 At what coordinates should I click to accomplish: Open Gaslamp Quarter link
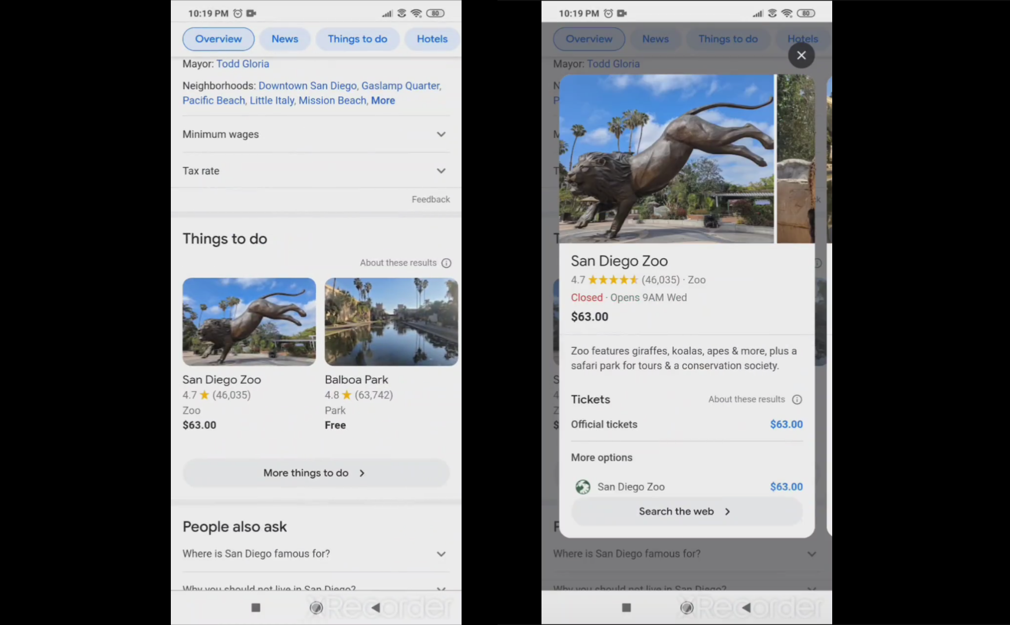click(x=401, y=86)
